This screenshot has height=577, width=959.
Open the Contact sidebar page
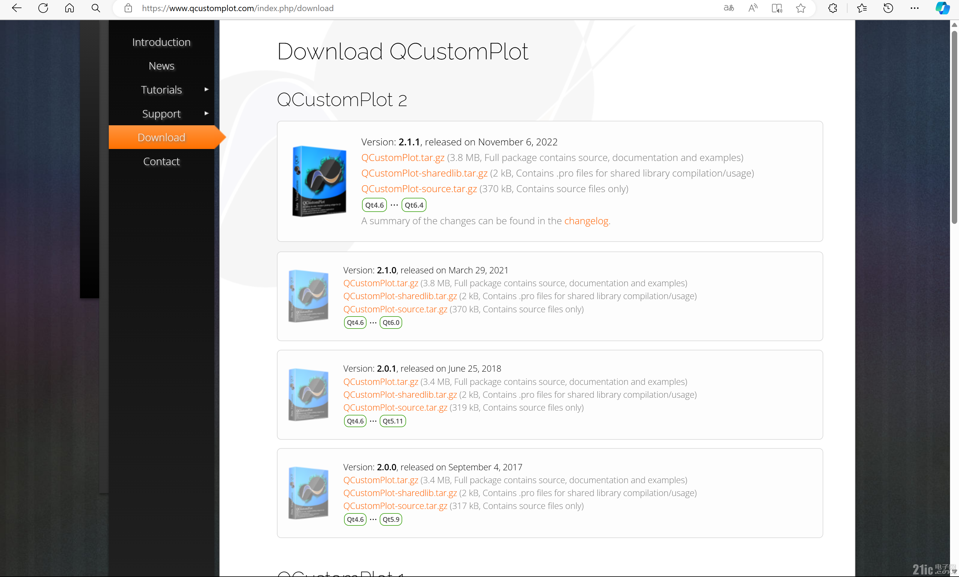click(x=161, y=161)
